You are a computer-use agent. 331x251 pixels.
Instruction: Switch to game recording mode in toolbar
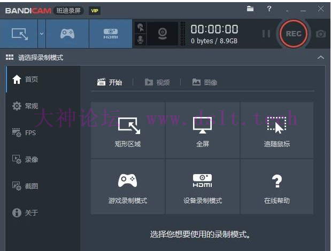[67, 34]
